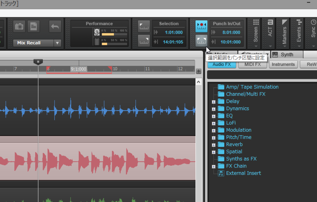This screenshot has width=317, height=202.
Task: Select the ReWire tab
Action: tap(309, 65)
